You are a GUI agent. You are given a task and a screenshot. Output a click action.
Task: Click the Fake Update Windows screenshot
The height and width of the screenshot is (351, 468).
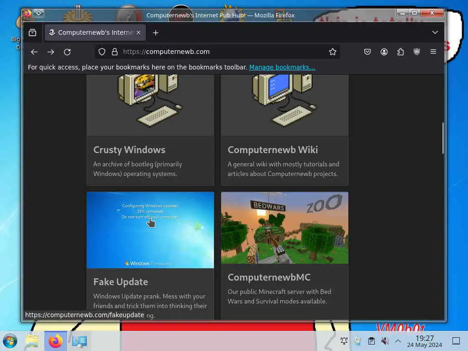tap(150, 230)
